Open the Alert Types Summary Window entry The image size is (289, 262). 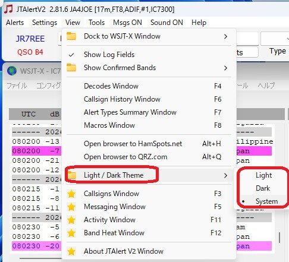(149, 112)
